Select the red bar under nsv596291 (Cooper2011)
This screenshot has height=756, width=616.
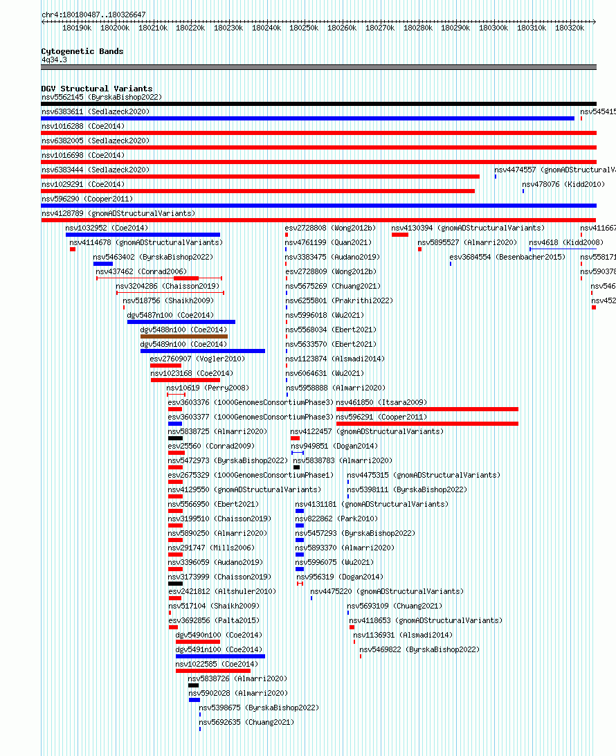coord(427,424)
